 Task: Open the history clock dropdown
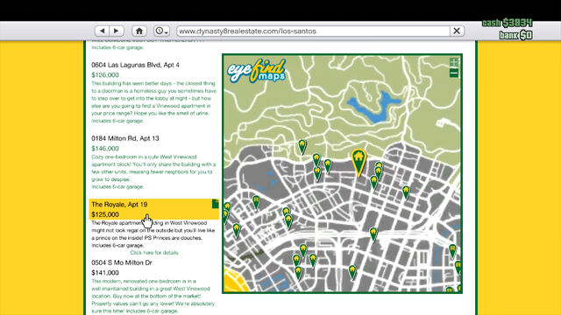(x=161, y=31)
